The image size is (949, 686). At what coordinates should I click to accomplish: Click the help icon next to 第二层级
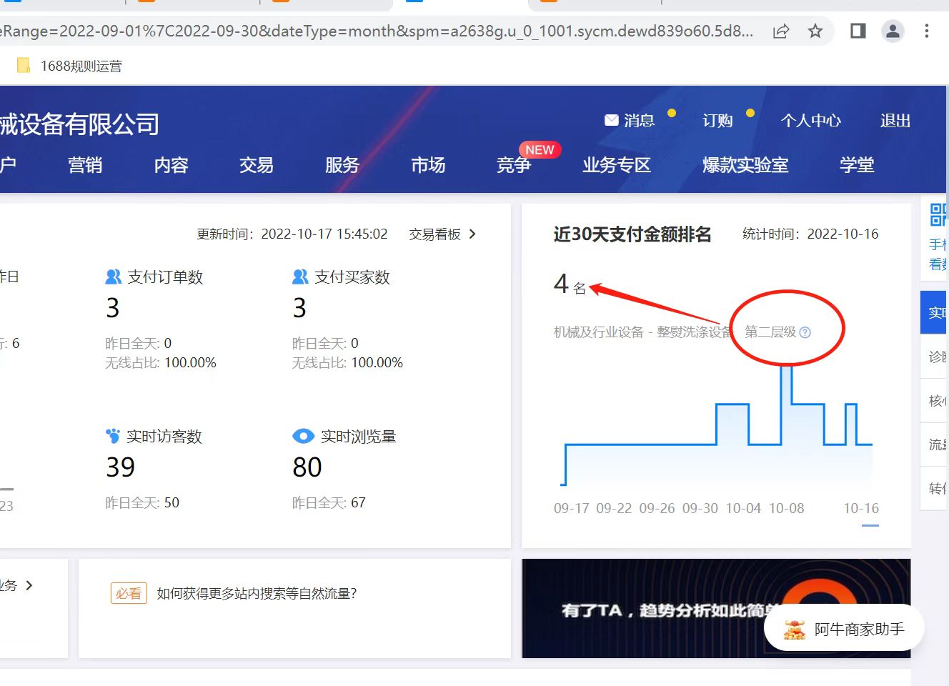(x=805, y=332)
